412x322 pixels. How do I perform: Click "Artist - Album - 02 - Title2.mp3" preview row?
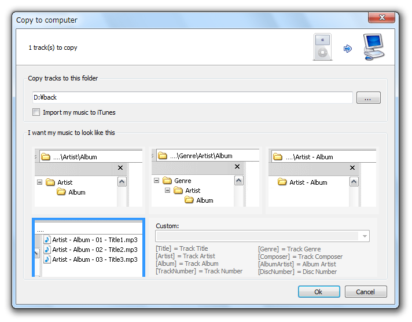91,250
